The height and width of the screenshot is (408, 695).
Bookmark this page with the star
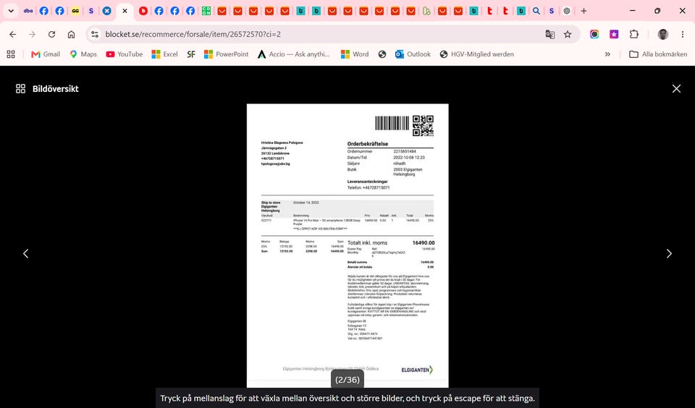(x=568, y=34)
